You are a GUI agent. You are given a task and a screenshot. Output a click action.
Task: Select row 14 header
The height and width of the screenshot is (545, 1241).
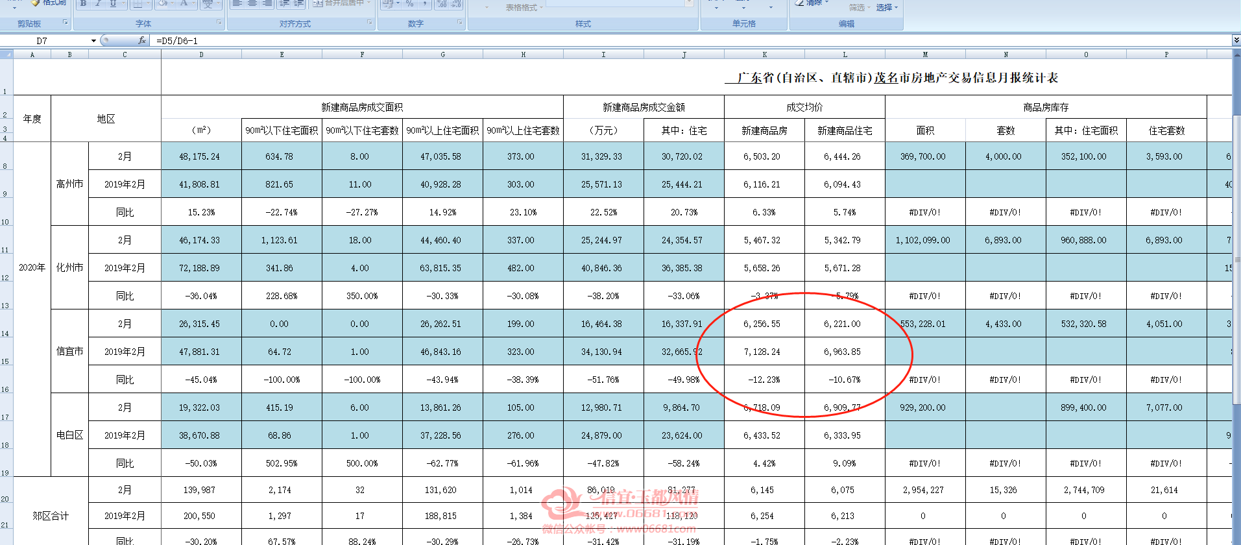(x=6, y=323)
